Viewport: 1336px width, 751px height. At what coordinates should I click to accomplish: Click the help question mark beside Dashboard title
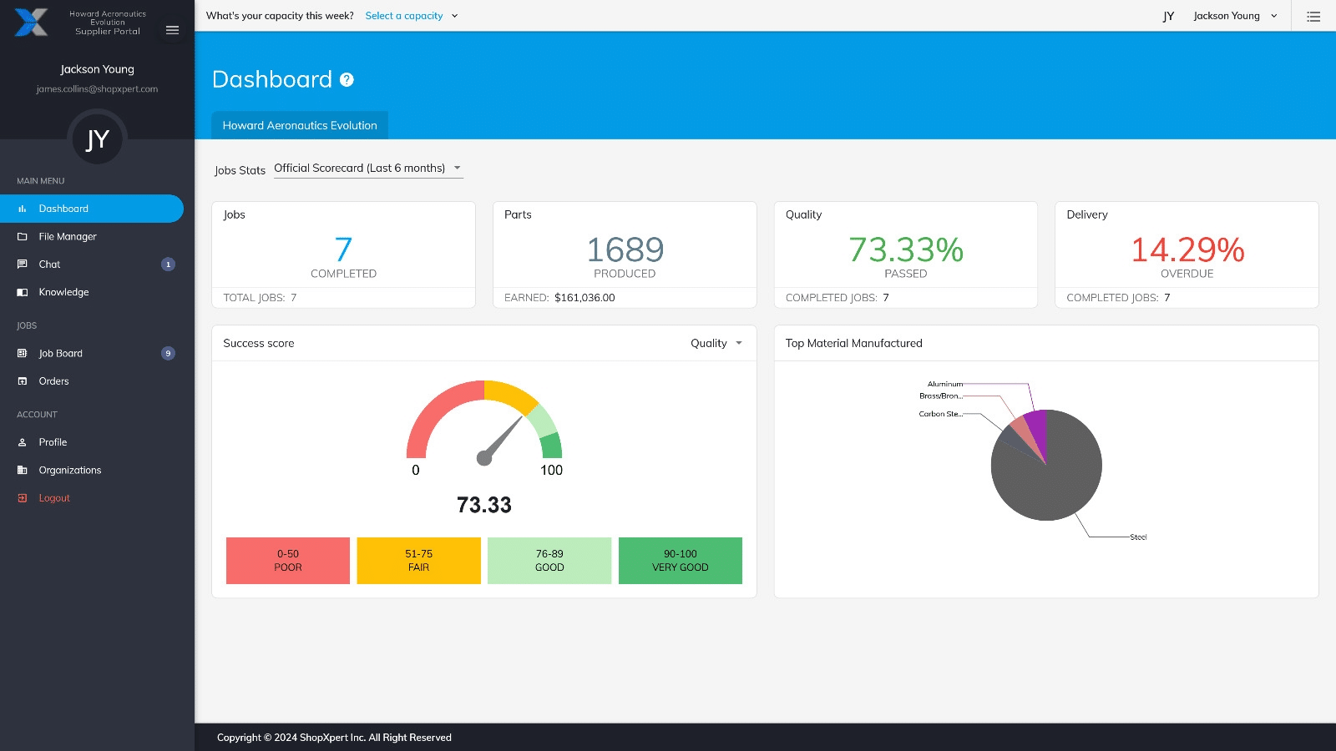coord(346,80)
